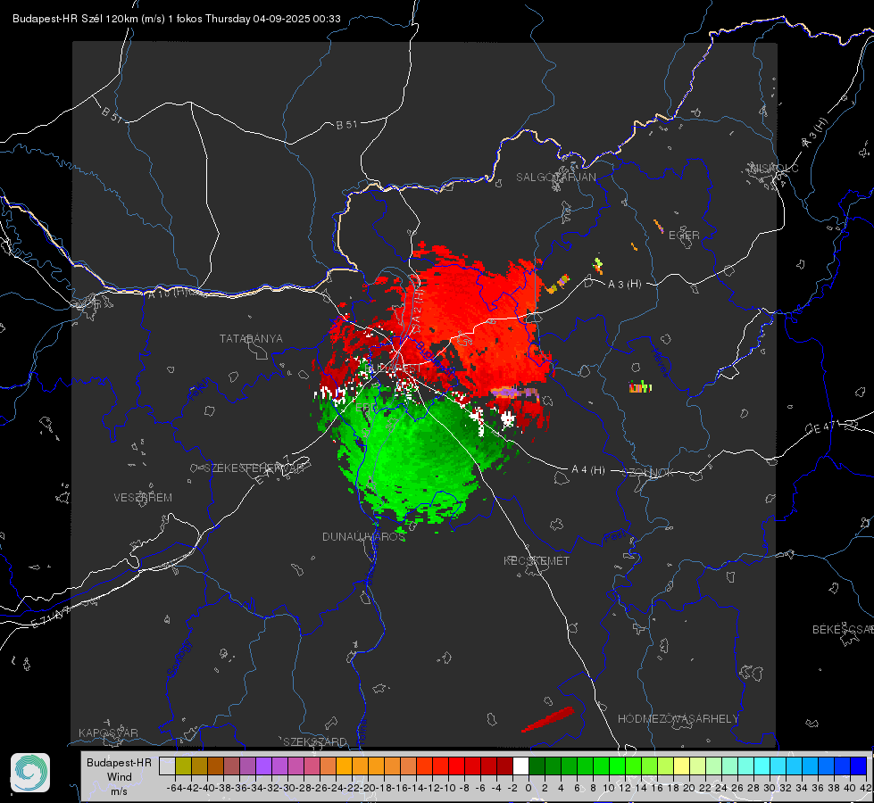Select the '20' value on the legend scale
874x803 pixels.
coord(689,788)
